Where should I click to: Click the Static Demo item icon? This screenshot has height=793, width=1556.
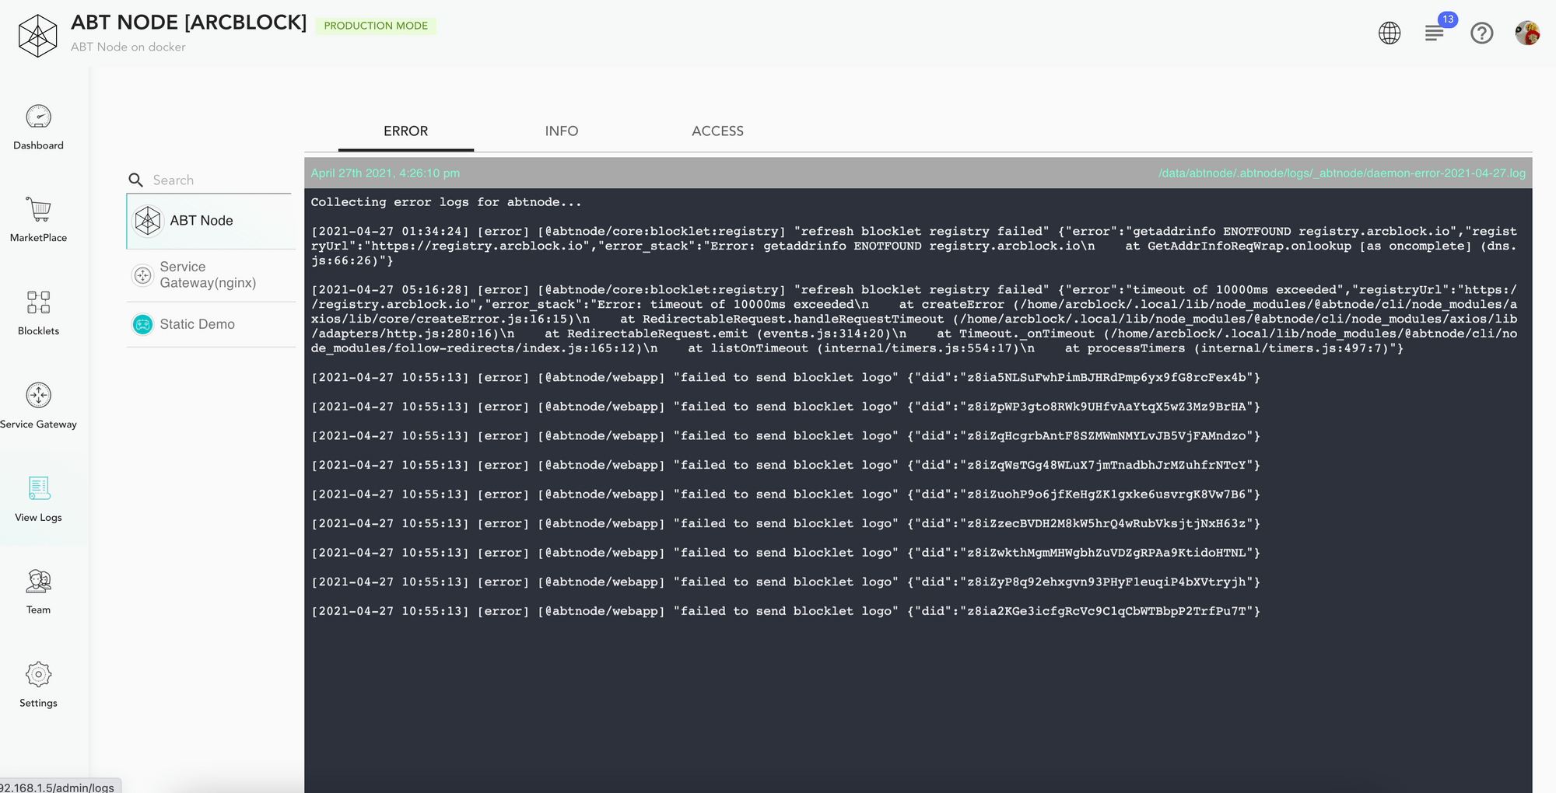(x=142, y=324)
